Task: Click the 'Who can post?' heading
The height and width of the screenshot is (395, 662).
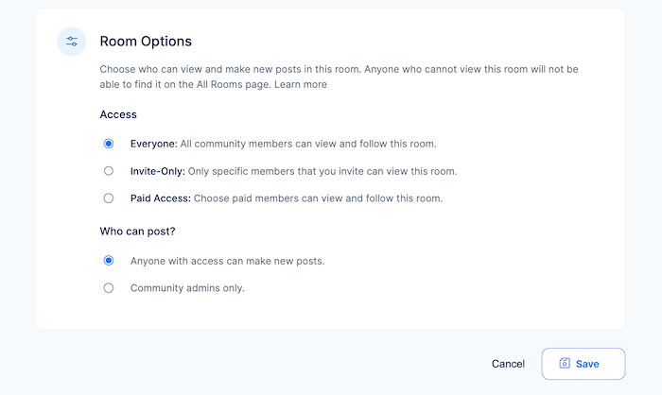Action: pyautogui.click(x=138, y=231)
